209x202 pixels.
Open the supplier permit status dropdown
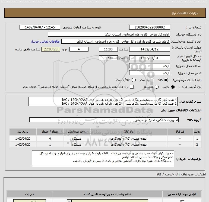pyautogui.click(x=107, y=201)
